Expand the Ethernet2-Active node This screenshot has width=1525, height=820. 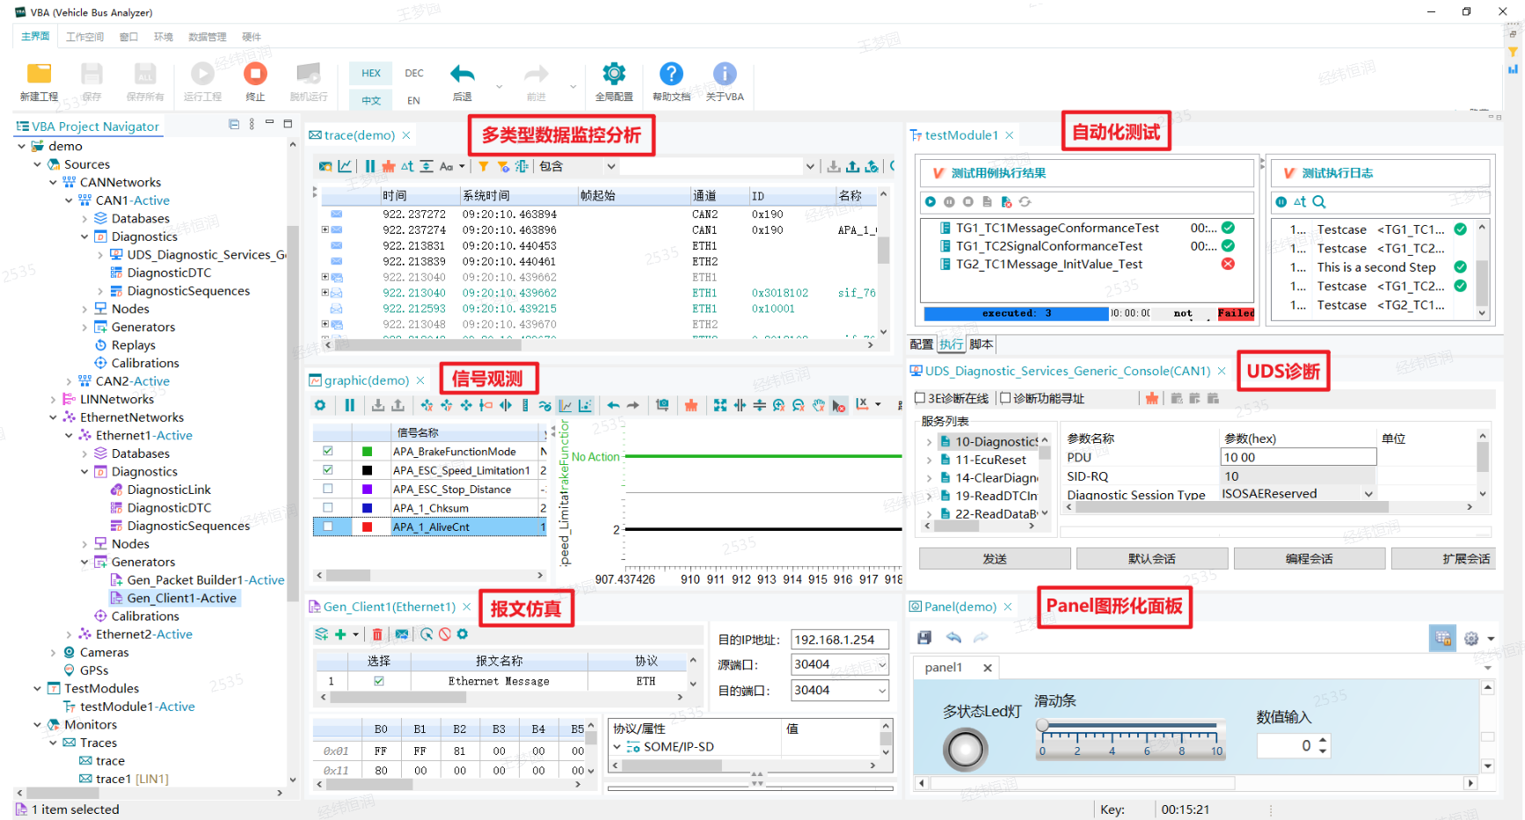click(x=69, y=635)
